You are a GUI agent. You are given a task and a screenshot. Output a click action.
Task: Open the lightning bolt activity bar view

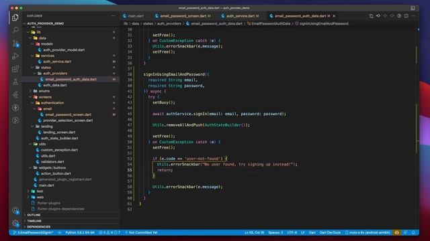[15, 107]
